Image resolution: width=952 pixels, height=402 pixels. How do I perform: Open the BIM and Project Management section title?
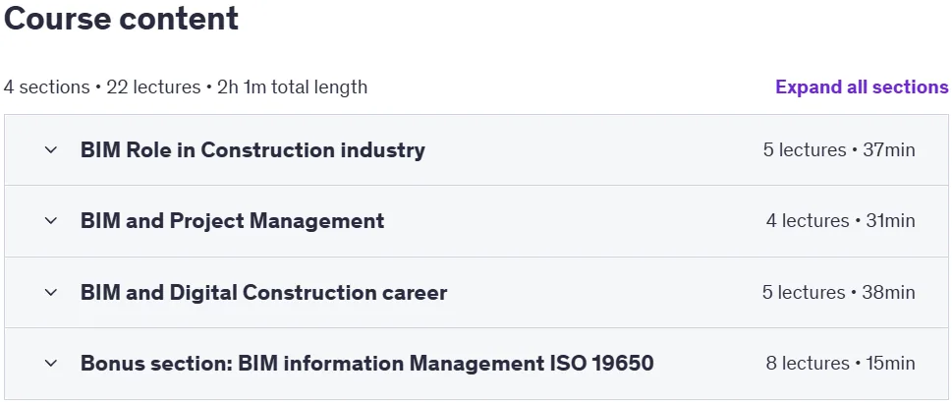tap(232, 220)
